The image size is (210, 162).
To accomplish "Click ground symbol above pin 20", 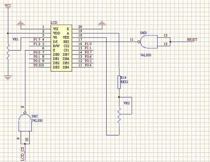I will tap(102, 23).
